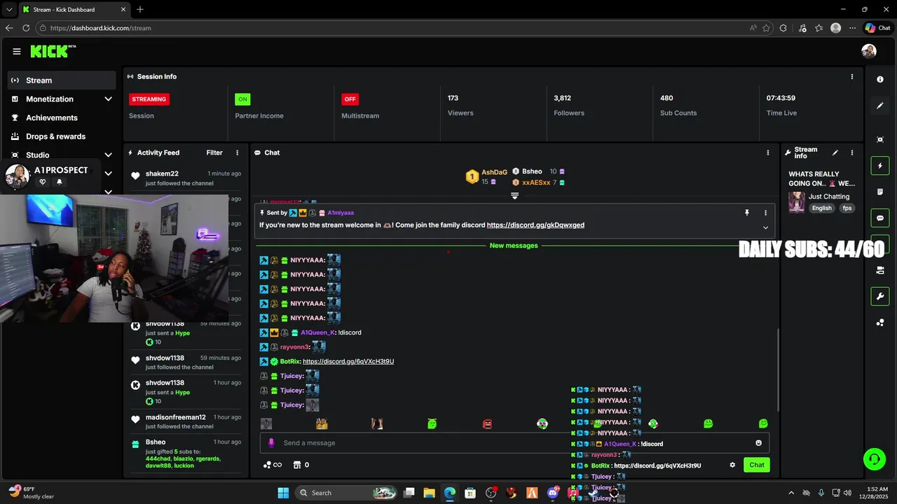Image resolution: width=897 pixels, height=504 pixels.
Task: Open the Chat panel three-dot menu
Action: click(768, 153)
